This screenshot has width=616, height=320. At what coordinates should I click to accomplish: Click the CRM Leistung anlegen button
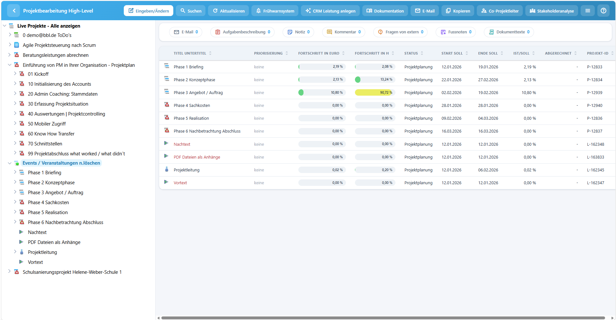coord(330,11)
